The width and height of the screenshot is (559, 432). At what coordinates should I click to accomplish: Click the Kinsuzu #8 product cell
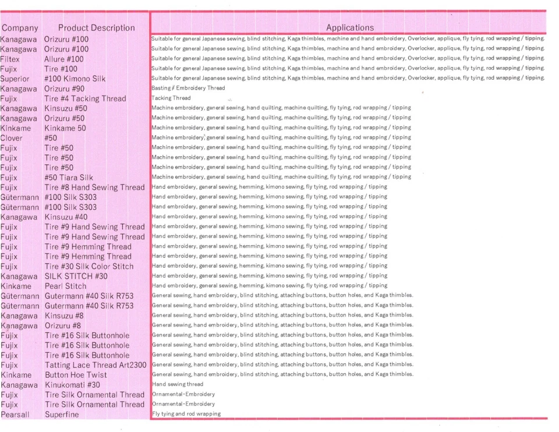pyautogui.click(x=64, y=316)
